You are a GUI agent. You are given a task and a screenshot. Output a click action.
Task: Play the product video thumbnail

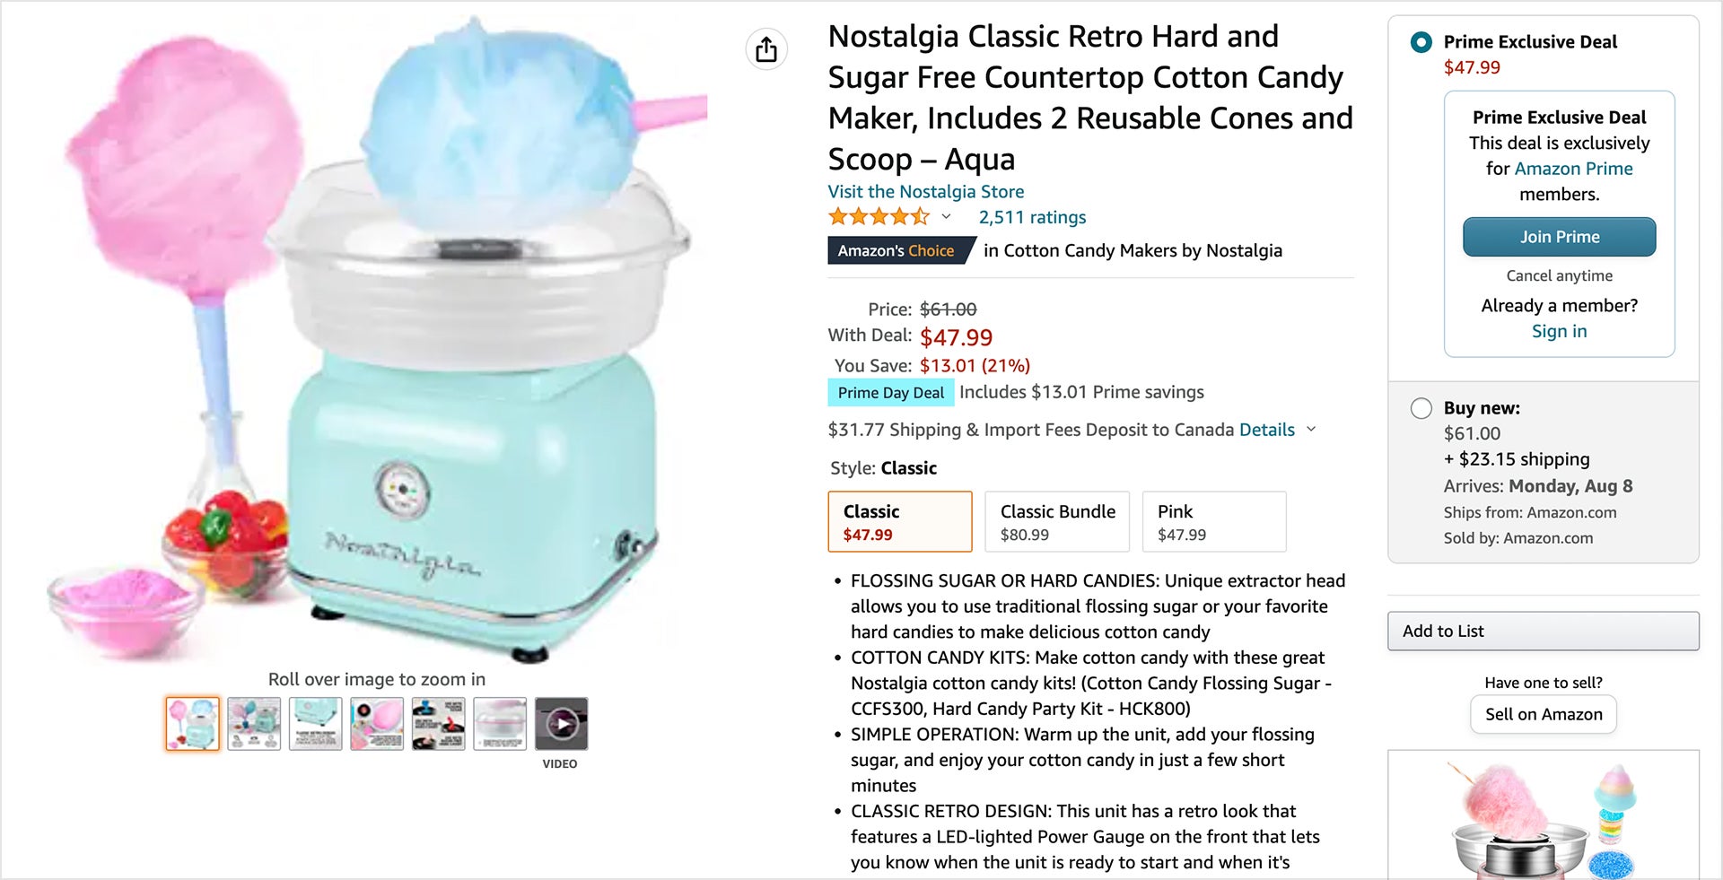tap(561, 724)
